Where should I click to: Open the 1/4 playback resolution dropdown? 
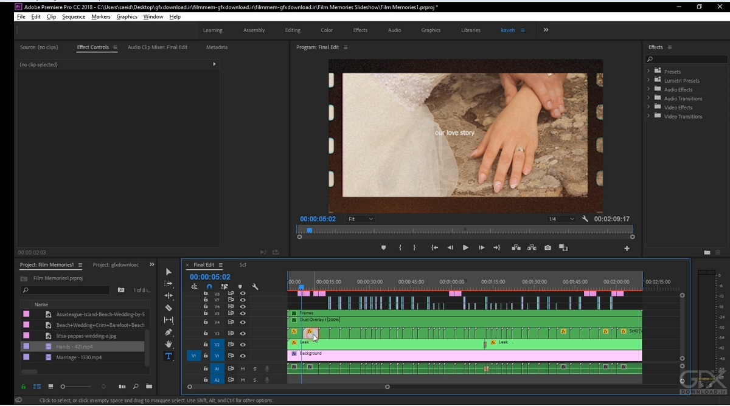(561, 219)
